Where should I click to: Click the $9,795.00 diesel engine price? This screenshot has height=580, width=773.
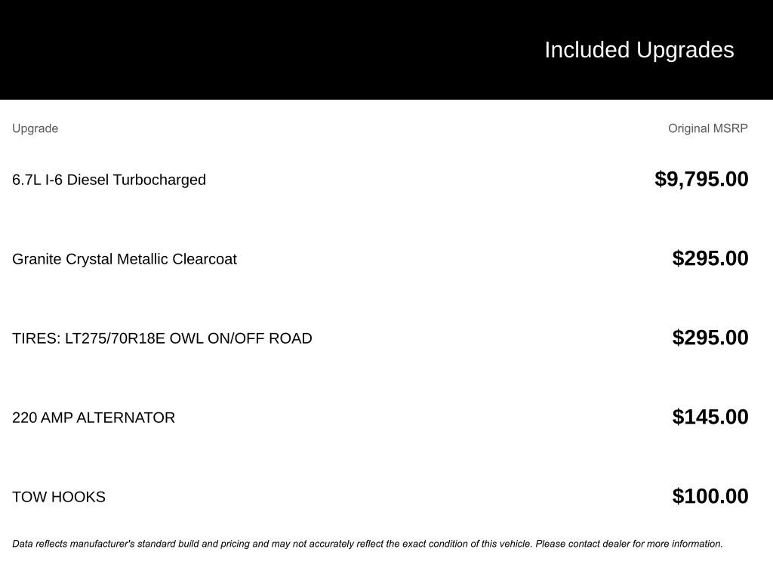[701, 179]
